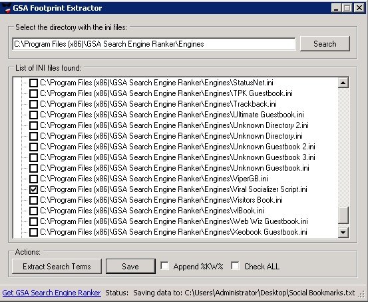The width and height of the screenshot is (368, 302).
Task: Click the GSA Footprint Extractor title bar icon
Action: point(7,8)
